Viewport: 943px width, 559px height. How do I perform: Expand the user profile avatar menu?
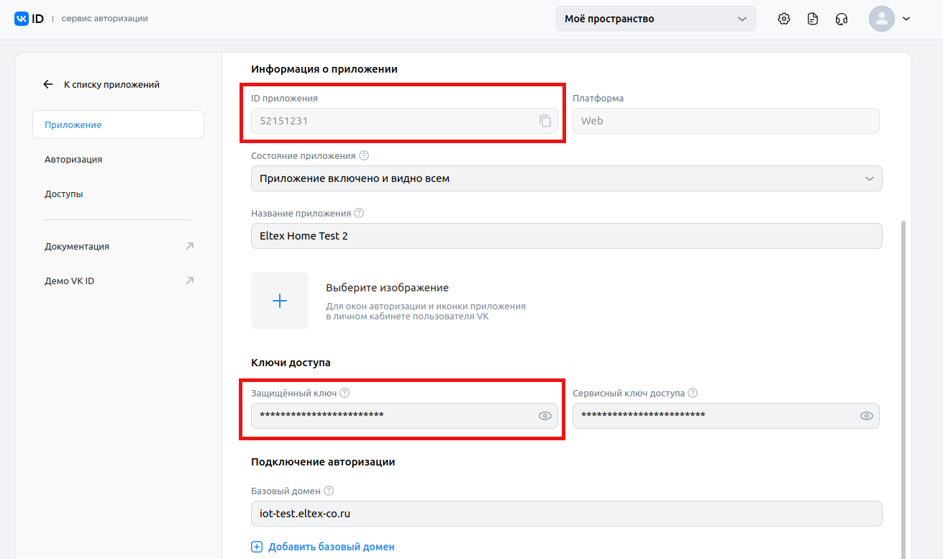[890, 19]
